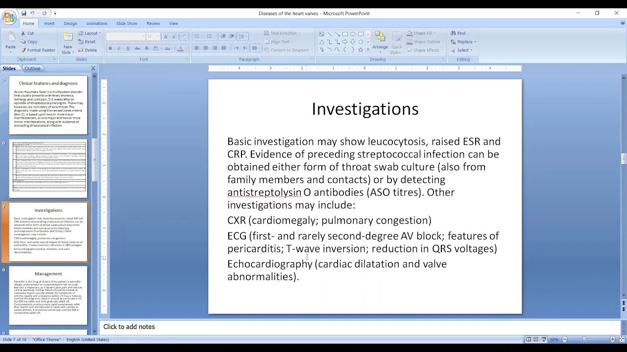Expand the Arrange menu
This screenshot has width=627, height=352.
(x=380, y=43)
